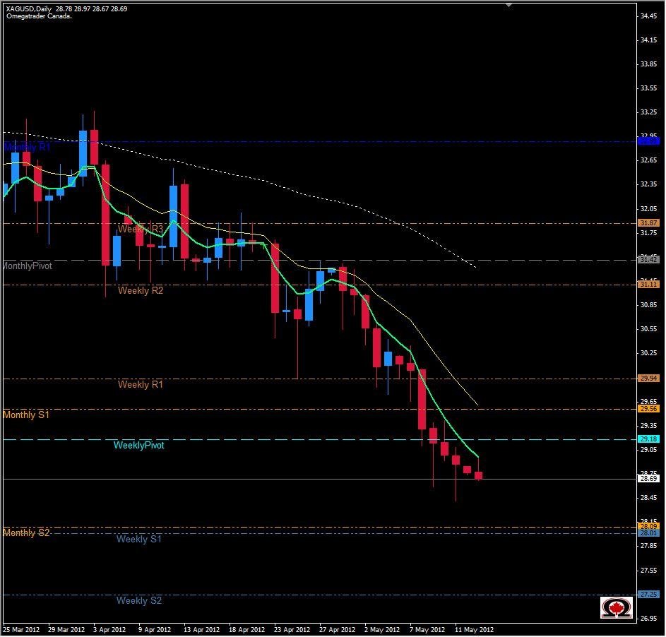Click the Omegatrader maple leaf logo
This screenshot has width=666, height=637.
click(x=616, y=607)
